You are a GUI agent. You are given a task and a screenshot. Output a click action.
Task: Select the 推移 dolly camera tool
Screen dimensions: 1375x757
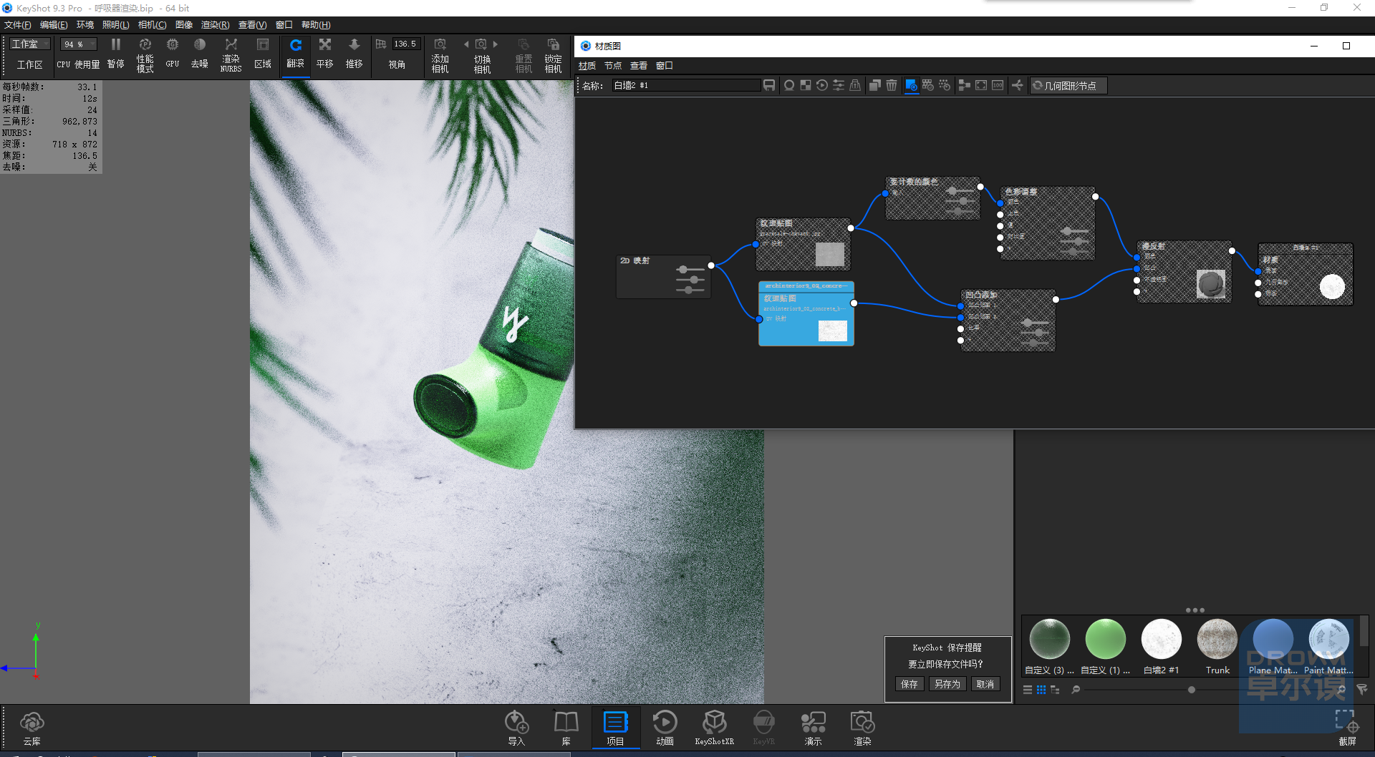coord(354,54)
